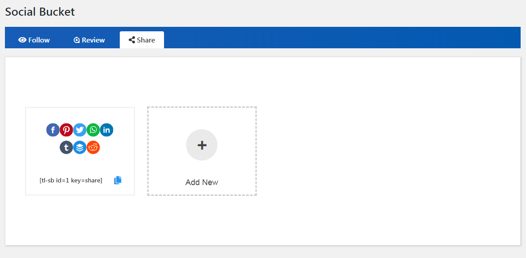This screenshot has height=258, width=526.
Task: Click the Social Bucket page heading
Action: pos(40,12)
